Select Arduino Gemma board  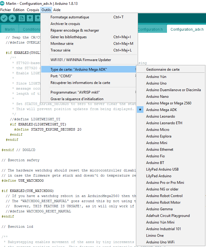[x=171, y=209]
